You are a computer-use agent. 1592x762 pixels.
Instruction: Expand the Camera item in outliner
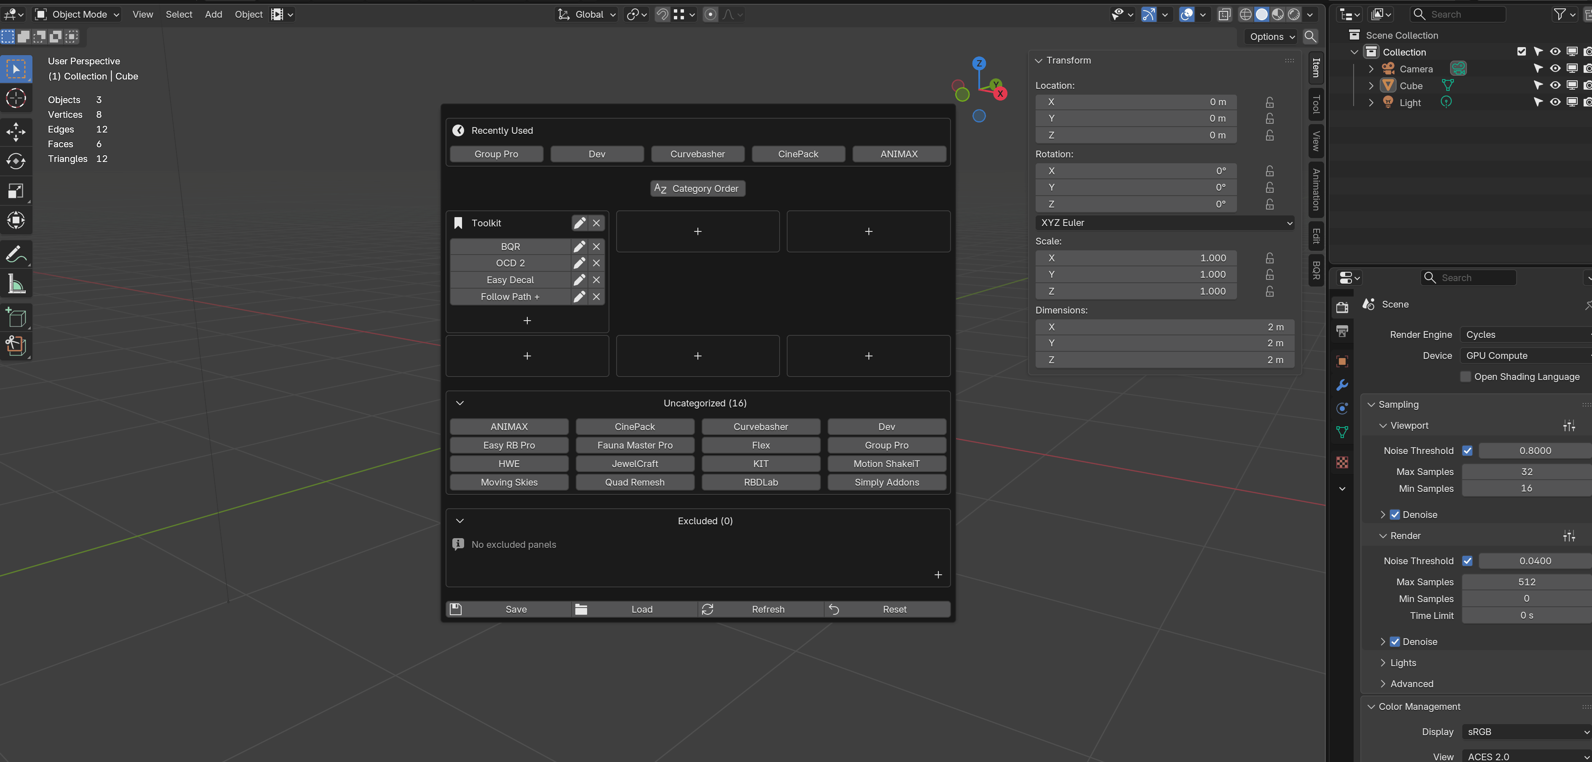coord(1371,69)
